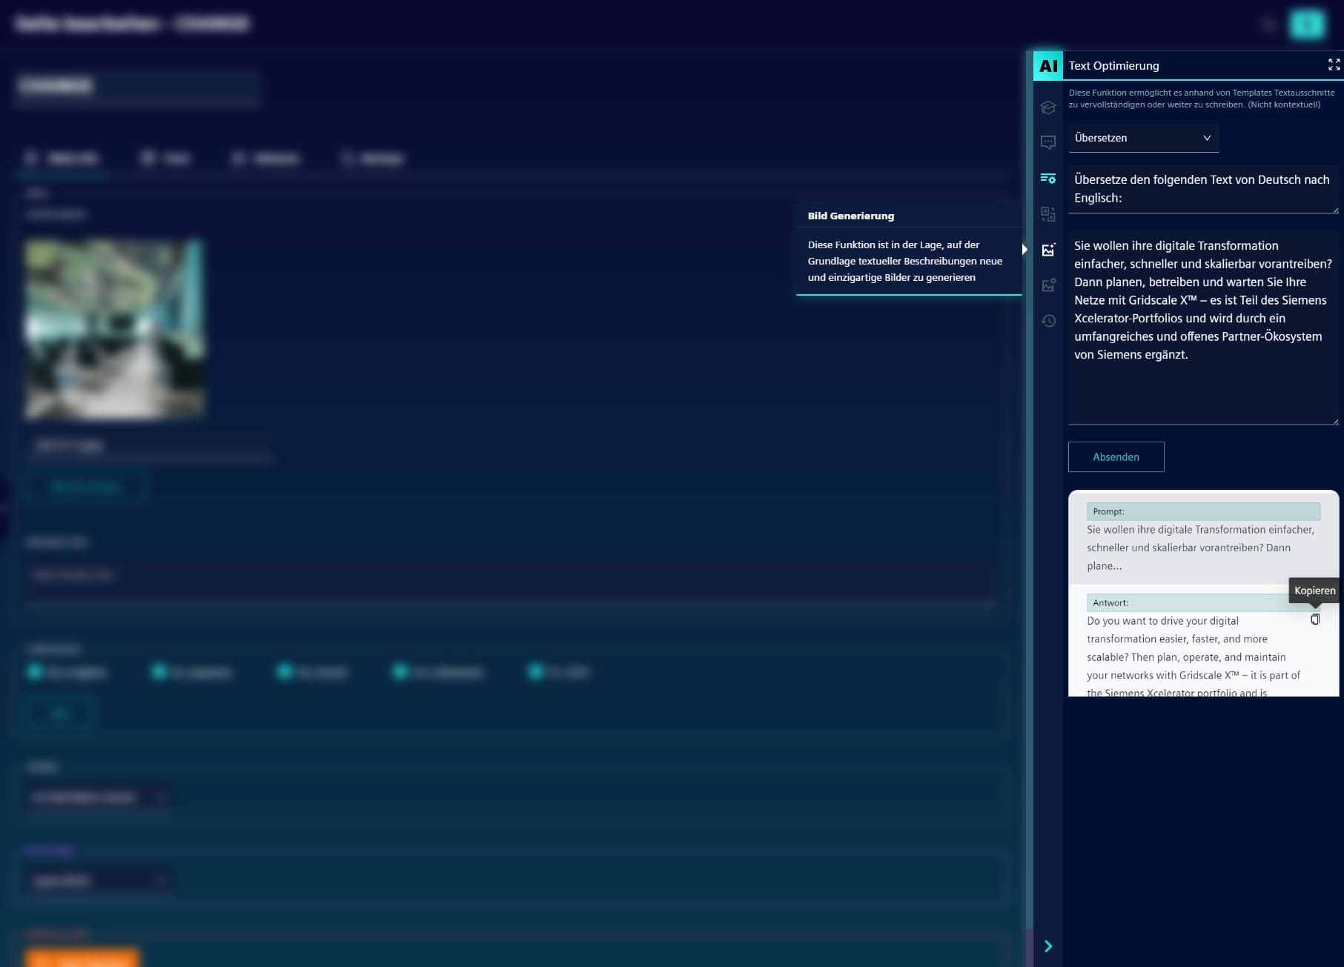Expand AI panel to fullscreen
Screen dimensions: 1344x967
tap(1334, 65)
